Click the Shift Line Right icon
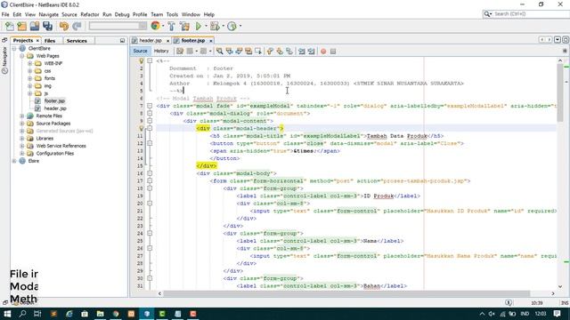Screen dimensions: 570x320 point(311,52)
